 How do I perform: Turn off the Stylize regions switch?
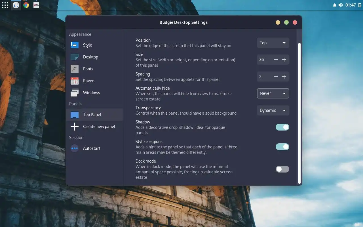[x=282, y=147]
